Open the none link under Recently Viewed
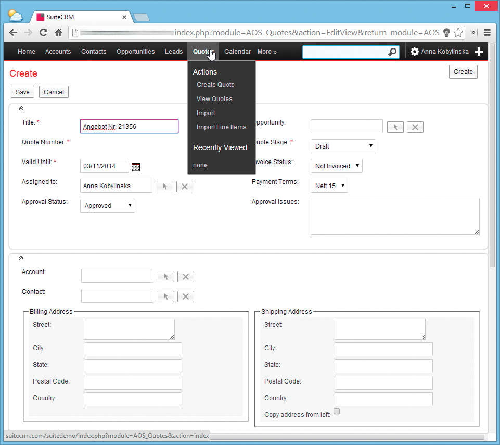The height and width of the screenshot is (445, 500). coord(200,165)
